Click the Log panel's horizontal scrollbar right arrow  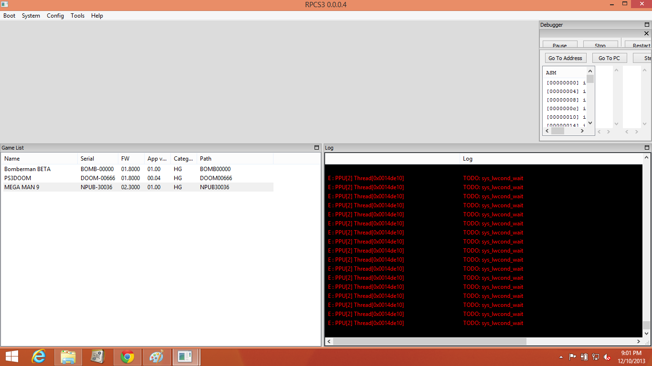[639, 342]
